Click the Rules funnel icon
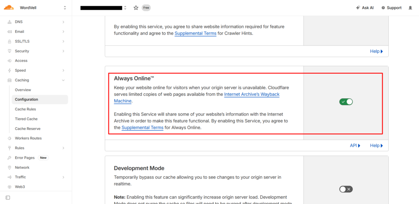Viewport: 419px width, 204px height. [x=10, y=148]
